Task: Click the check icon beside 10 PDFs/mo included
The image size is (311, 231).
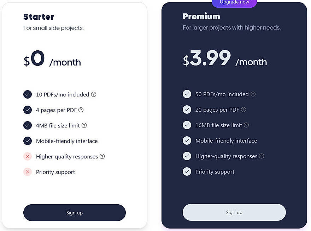Action: (x=28, y=94)
